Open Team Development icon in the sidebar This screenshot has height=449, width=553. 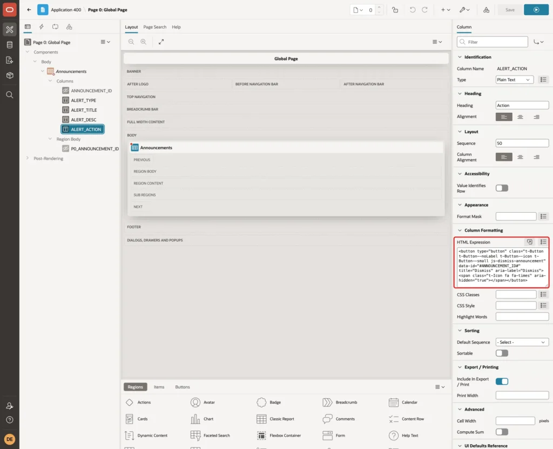(x=10, y=60)
